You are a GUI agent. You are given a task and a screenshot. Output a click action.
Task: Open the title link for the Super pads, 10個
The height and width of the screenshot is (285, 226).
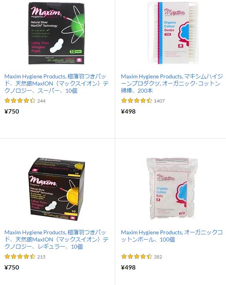point(57,84)
